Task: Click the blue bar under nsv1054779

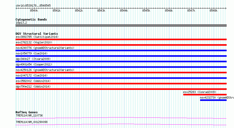Action: 121,56
